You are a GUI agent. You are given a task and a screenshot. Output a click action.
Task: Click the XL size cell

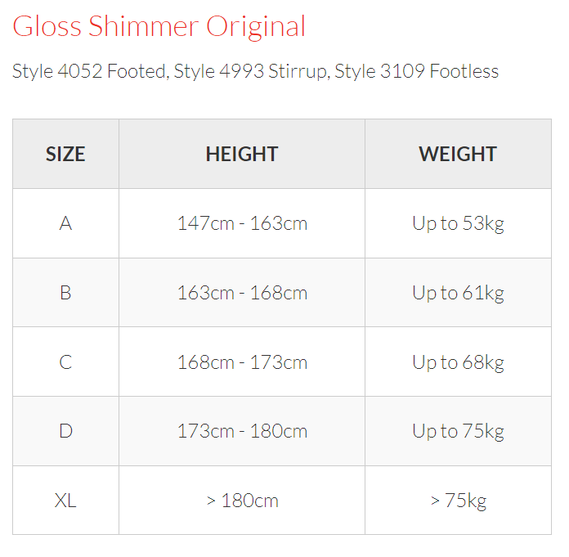coord(65,501)
